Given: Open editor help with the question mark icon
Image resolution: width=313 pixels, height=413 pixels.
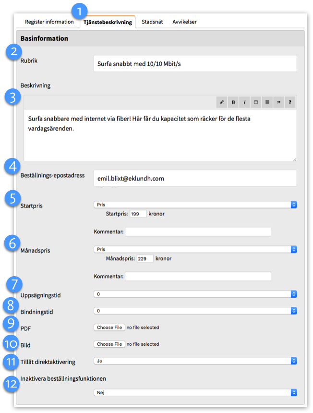Looking at the screenshot, I should coord(290,102).
